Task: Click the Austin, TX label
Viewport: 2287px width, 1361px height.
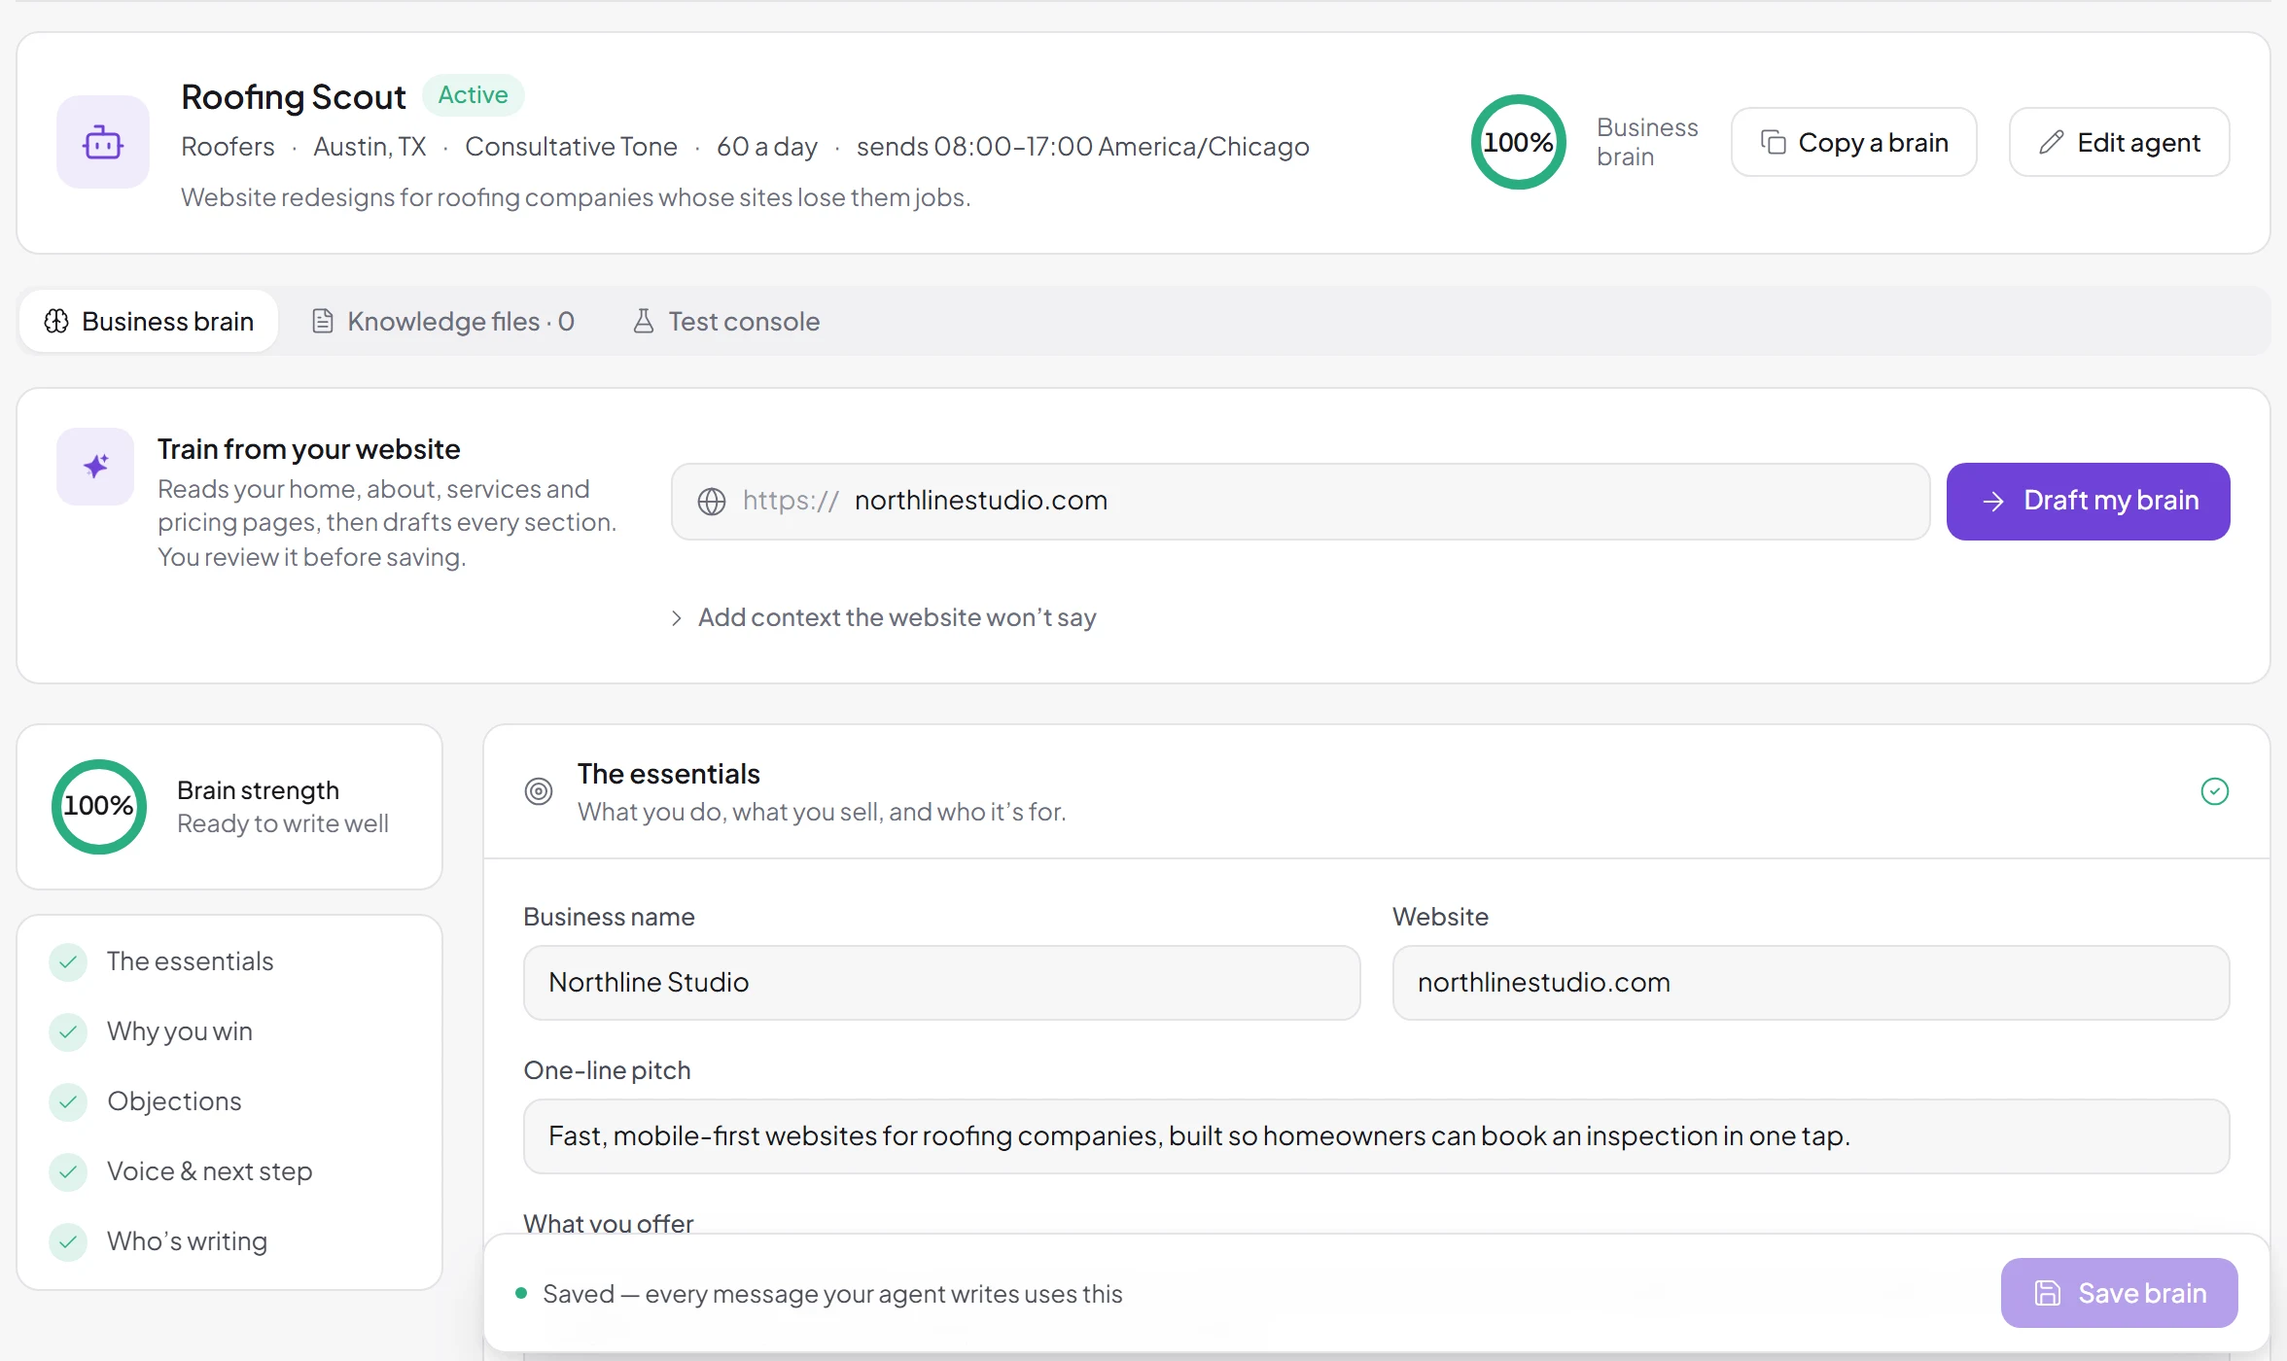Action: pyautogui.click(x=369, y=146)
